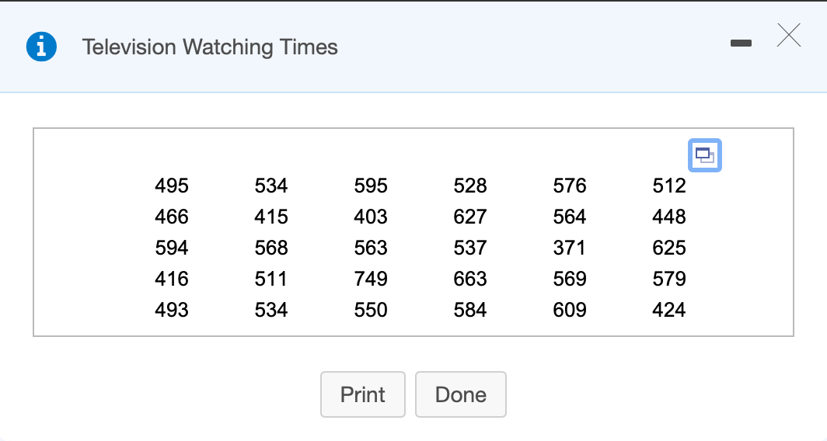The height and width of the screenshot is (441, 827).
Task: Open data in new window icon
Action: tap(705, 155)
